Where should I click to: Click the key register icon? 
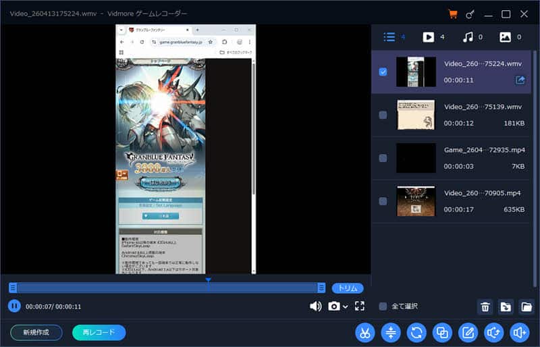[x=470, y=14]
